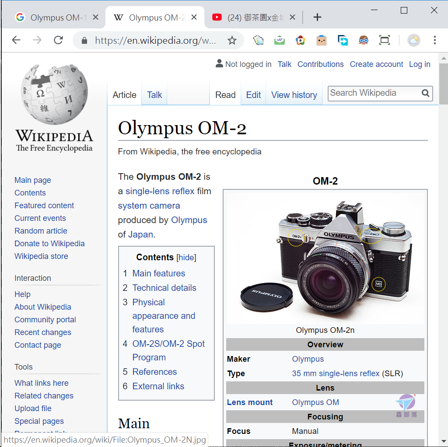The image size is (448, 447).
Task: Click the Wikipedia globe logo
Action: (x=54, y=94)
